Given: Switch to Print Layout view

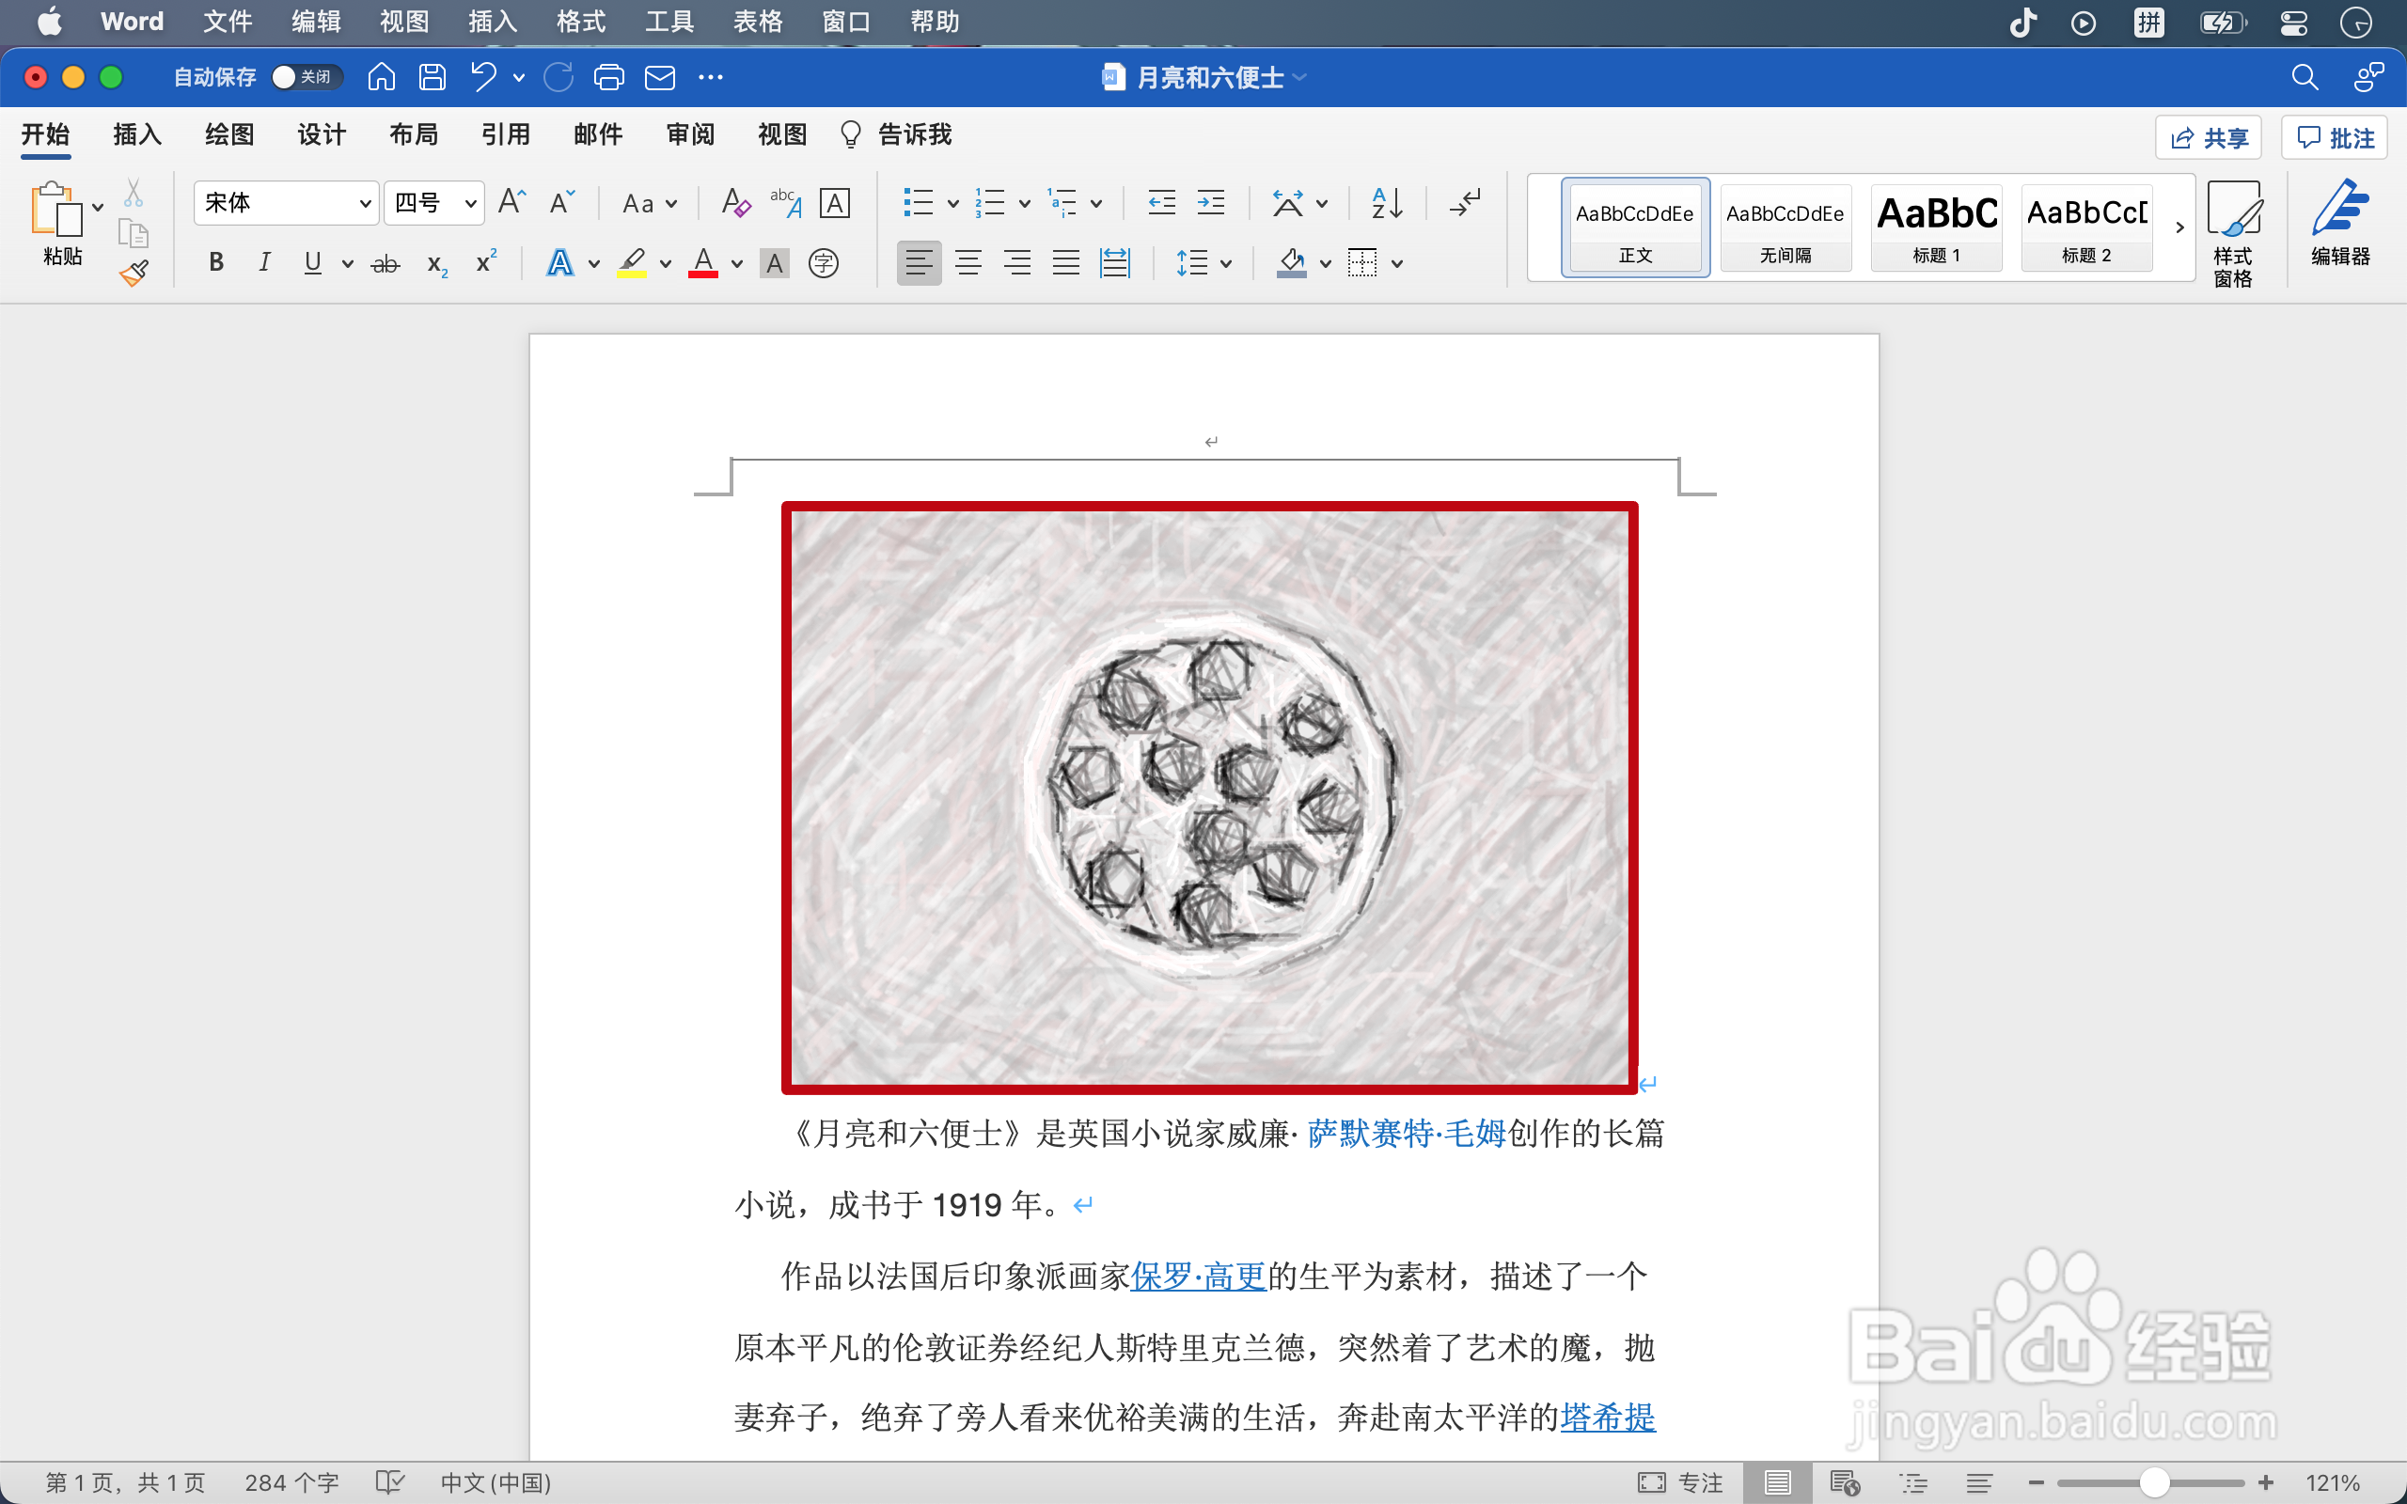Looking at the screenshot, I should [x=1777, y=1483].
